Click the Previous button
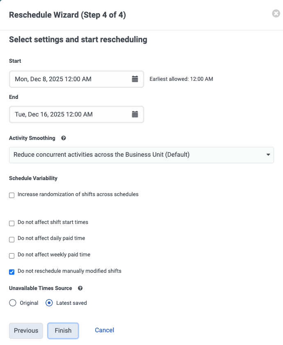This screenshot has width=283, height=345. (x=26, y=331)
